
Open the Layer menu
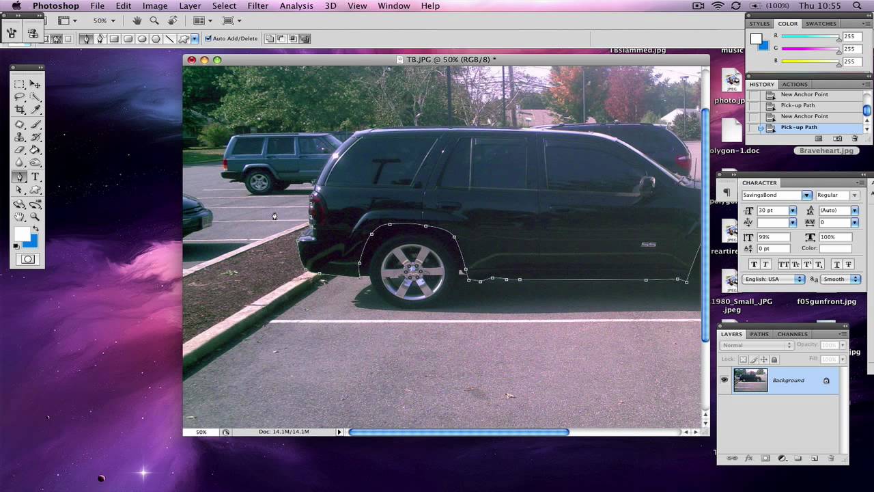(190, 6)
